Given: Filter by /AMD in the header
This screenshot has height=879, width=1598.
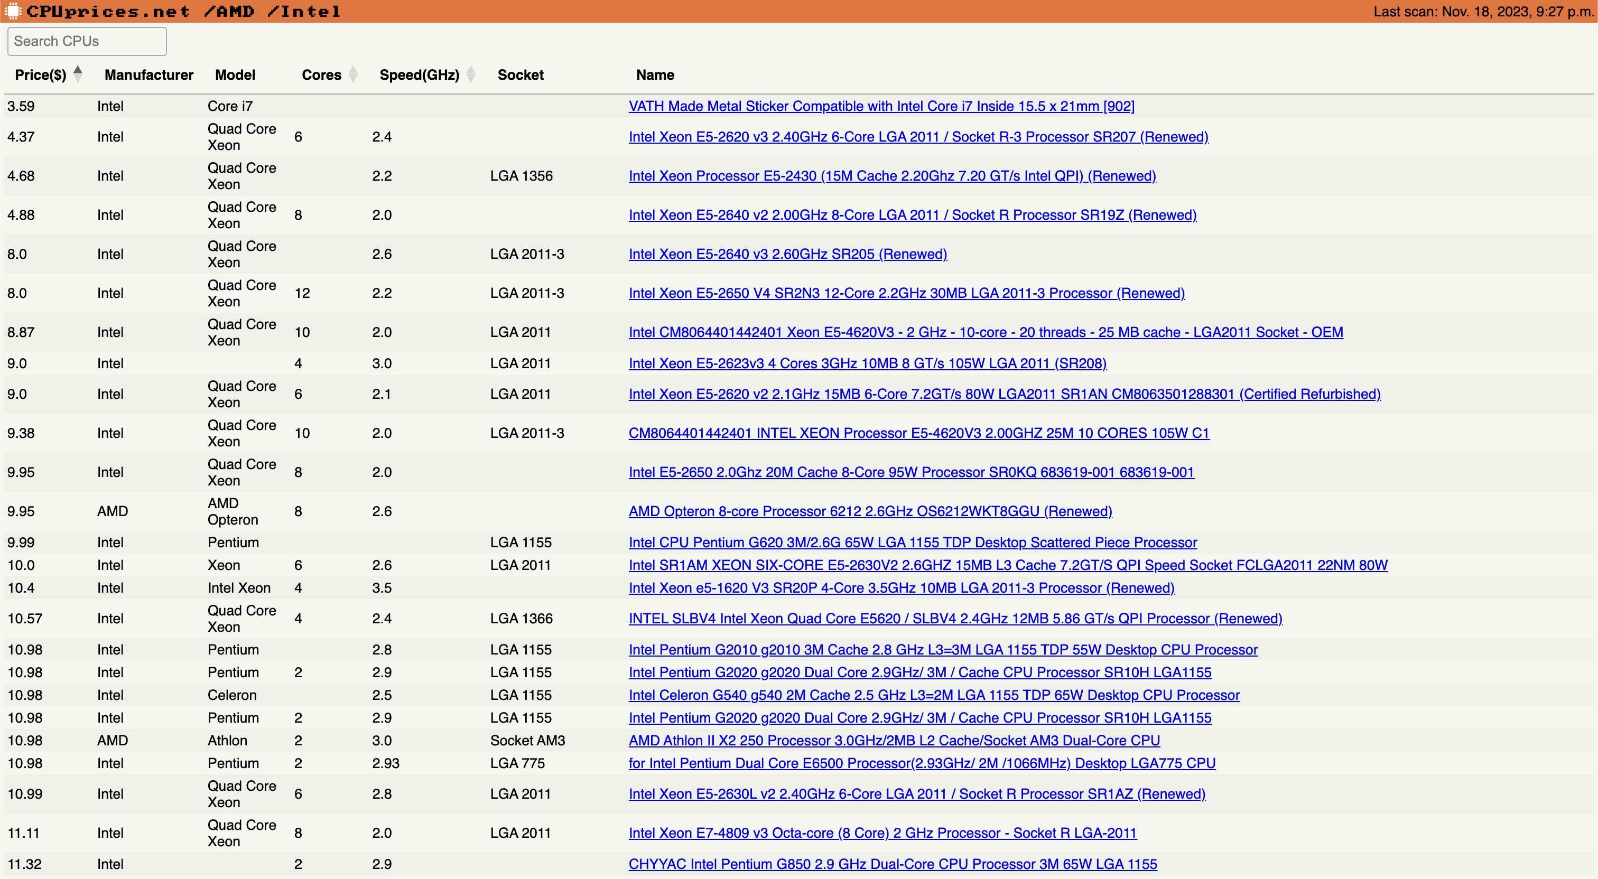Looking at the screenshot, I should click(229, 11).
